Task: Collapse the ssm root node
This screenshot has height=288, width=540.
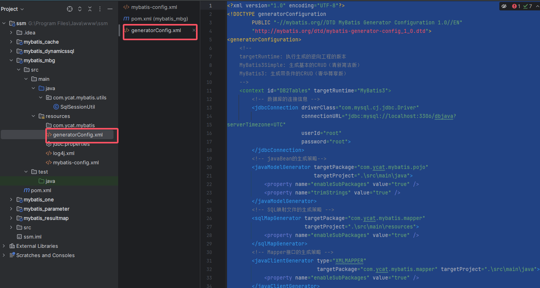Action: (x=4, y=23)
